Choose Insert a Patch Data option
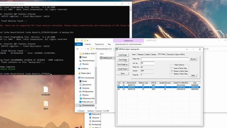 point(179,68)
